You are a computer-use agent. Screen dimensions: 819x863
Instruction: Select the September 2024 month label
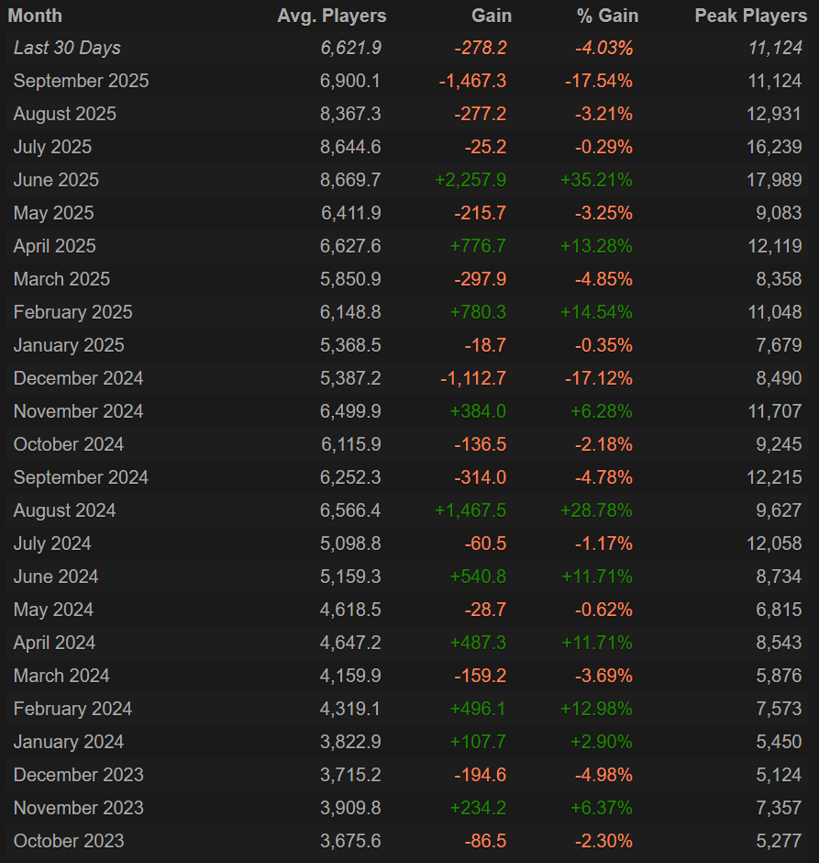[81, 477]
